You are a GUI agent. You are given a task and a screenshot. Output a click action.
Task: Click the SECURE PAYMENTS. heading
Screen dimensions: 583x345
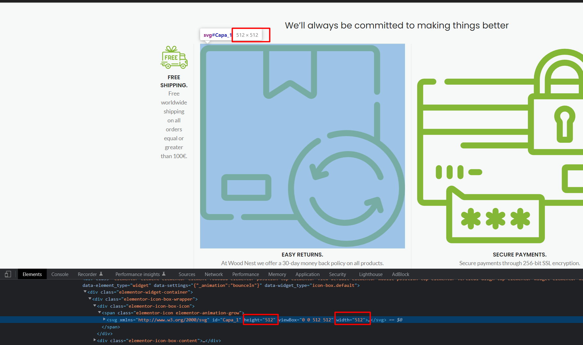[520, 255]
